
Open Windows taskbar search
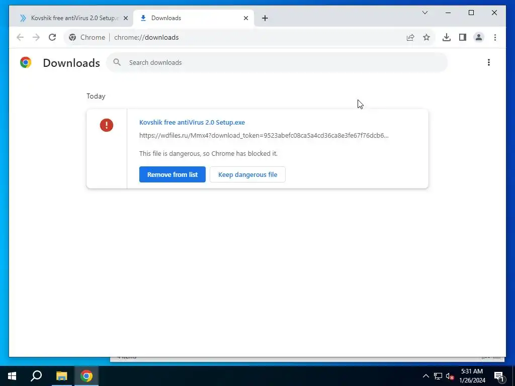36,376
